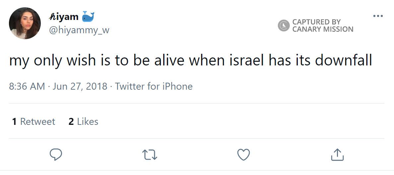Click the "CAPTURED BY CANARY MISSION" text
Image resolution: width=394 pixels, height=175 pixels.
322,26
